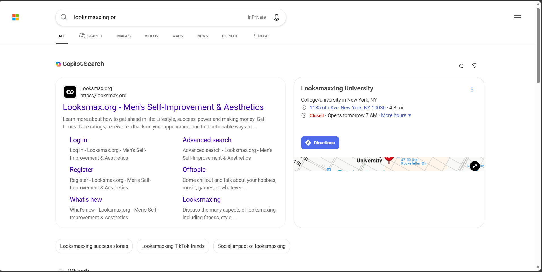542x272 pixels.
Task: Select Looksmaxxing TikTok trends suggestion
Action: coord(173,246)
